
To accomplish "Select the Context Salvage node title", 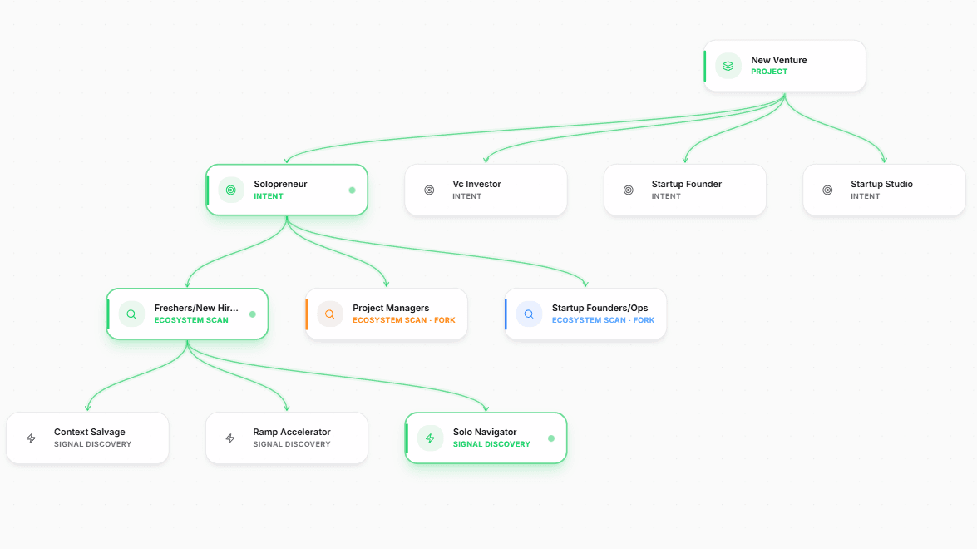I will pyautogui.click(x=89, y=432).
